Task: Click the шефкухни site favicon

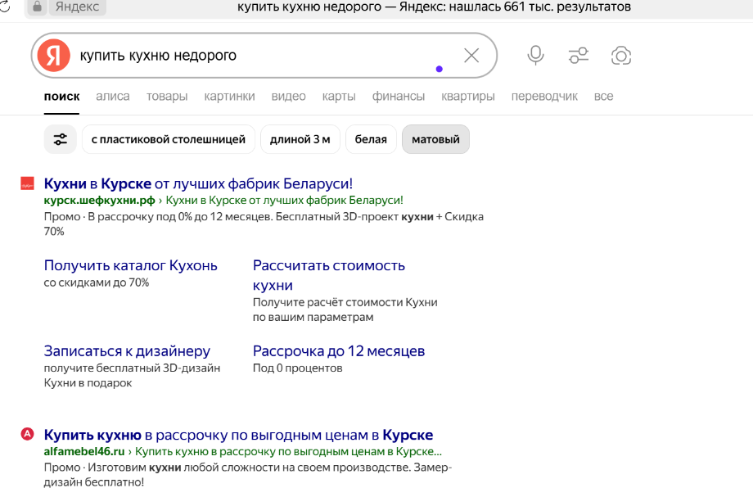Action: 27,183
